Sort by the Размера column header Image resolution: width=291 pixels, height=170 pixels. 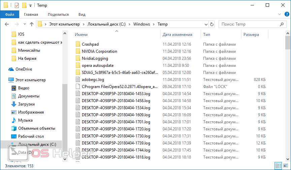251,35
